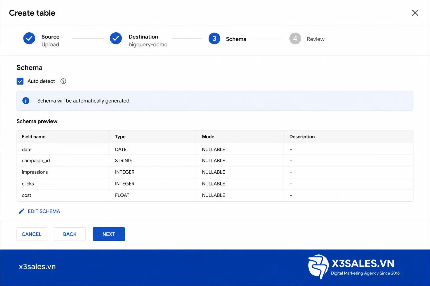Click the x3sales.vn footer link text
The height and width of the screenshot is (286, 430).
(37, 267)
